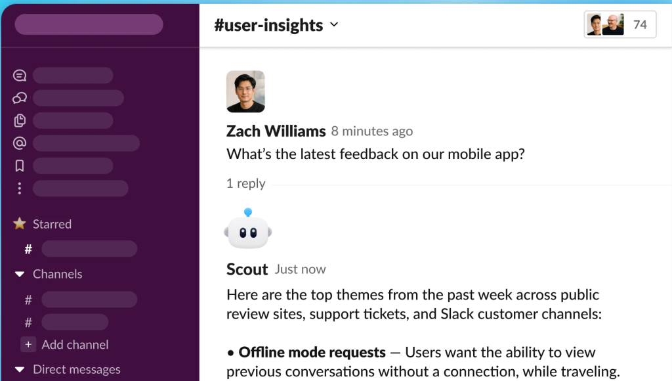672x381 pixels.
Task: Open Drafts & sent using the copy icon
Action: pyautogui.click(x=19, y=120)
